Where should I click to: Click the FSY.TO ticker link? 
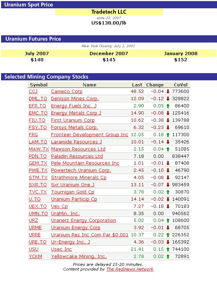point(37,127)
